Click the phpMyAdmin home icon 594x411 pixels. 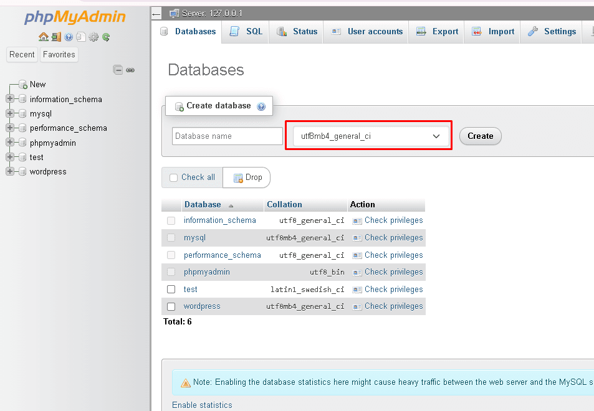pos(44,37)
